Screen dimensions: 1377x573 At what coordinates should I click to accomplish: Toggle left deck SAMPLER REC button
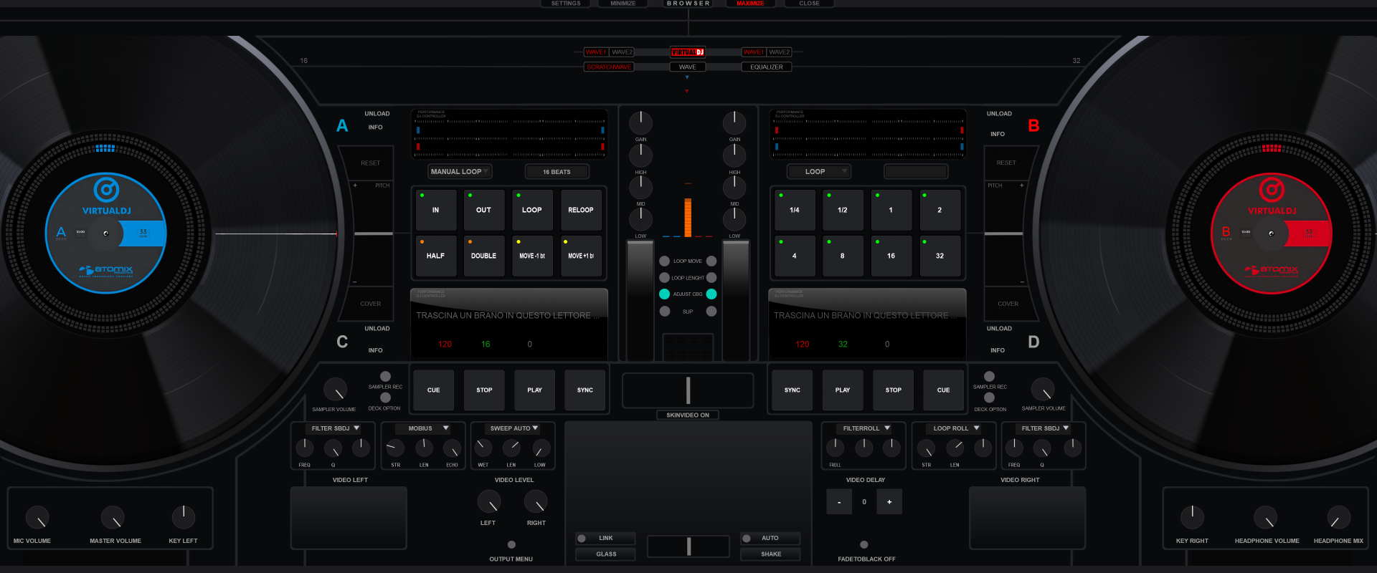385,377
